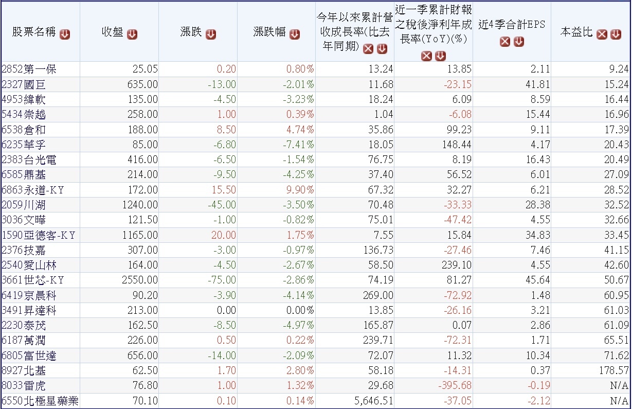This screenshot has width=632, height=409.
Task: Select net profit growth 239.10 cell
Action: 434,265
